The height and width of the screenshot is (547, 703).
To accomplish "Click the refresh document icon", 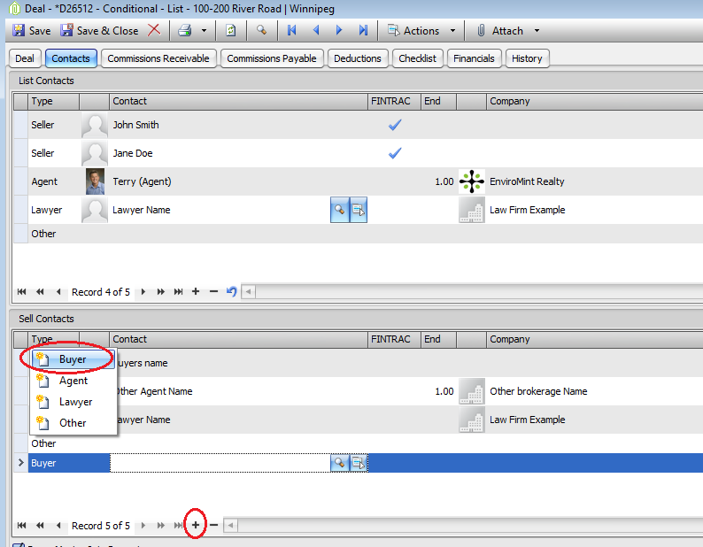I will coord(230,30).
